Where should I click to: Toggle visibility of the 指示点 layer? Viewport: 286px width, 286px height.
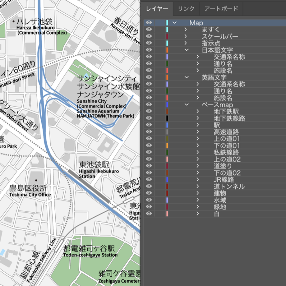pyautogui.click(x=149, y=43)
